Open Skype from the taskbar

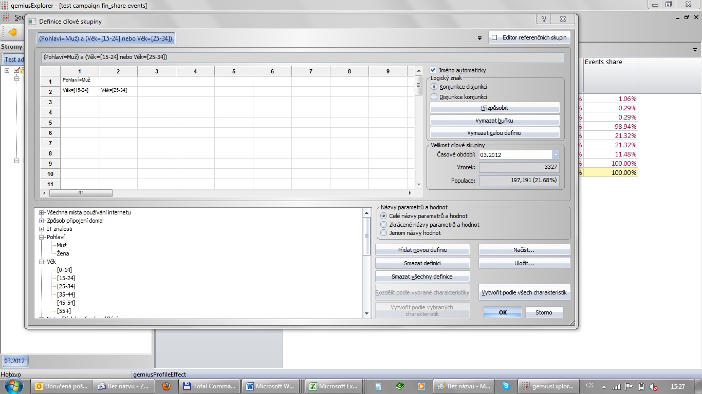(x=506, y=386)
